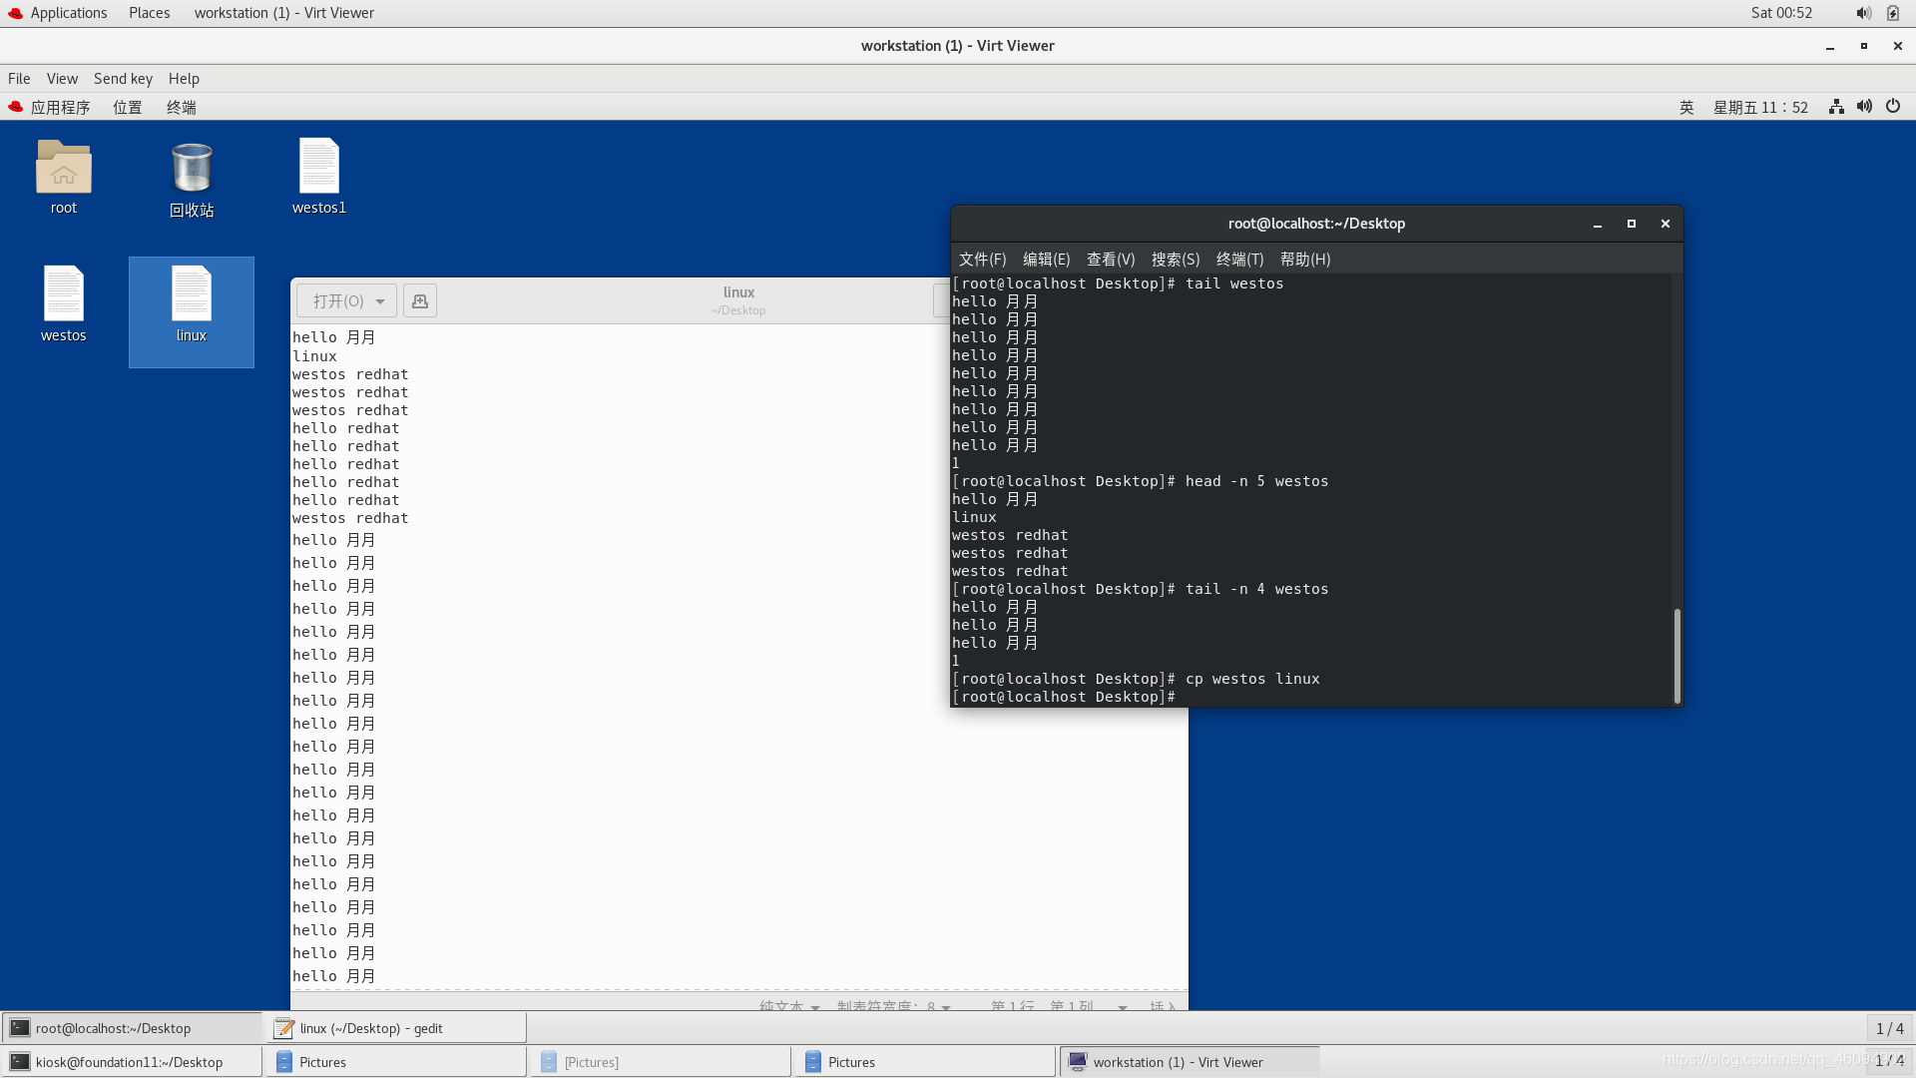Close the root@localhost terminal window
The image size is (1916, 1078).
click(x=1666, y=224)
